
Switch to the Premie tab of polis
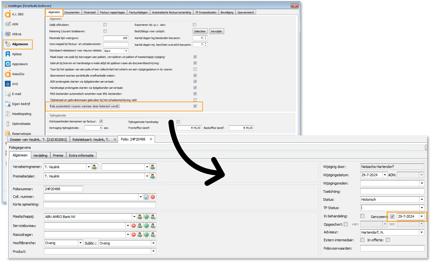58,156
